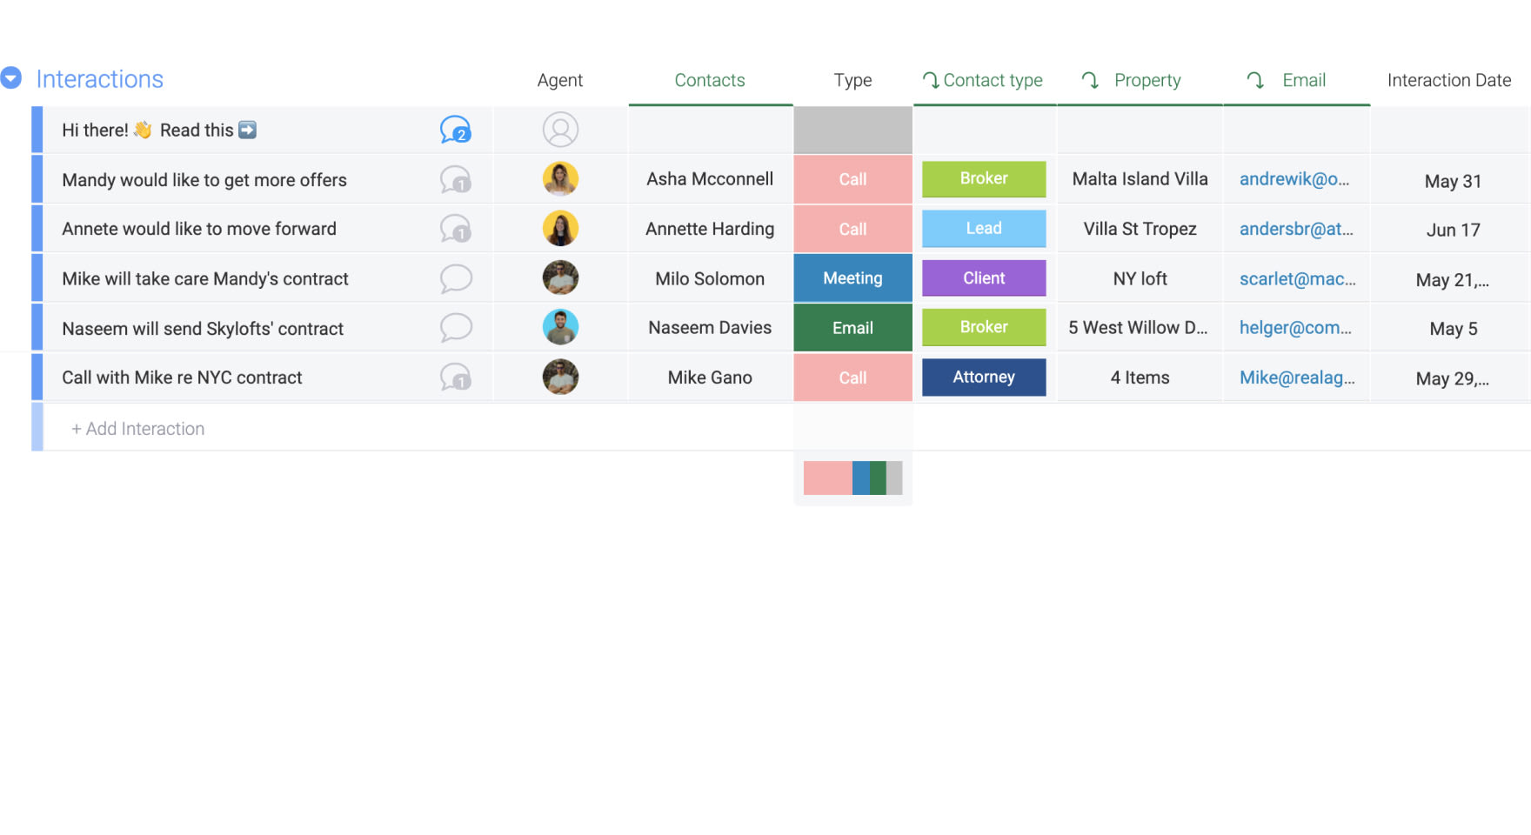
Task: Click pink segment in Type summary bar
Action: [827, 478]
